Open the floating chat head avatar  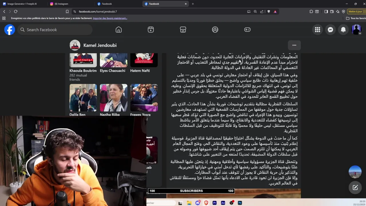click(355, 172)
